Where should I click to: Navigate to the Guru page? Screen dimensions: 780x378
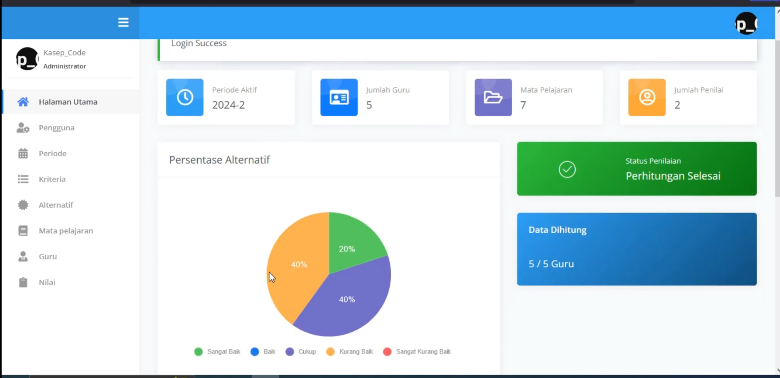click(71, 256)
